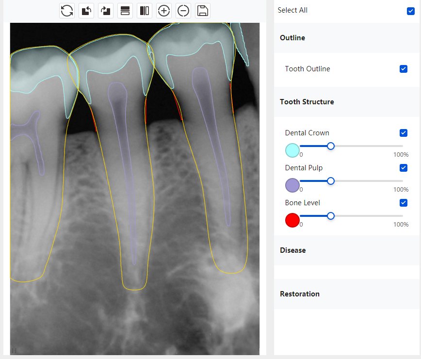Click the refresh/reset image icon
421x359 pixels.
click(x=67, y=11)
